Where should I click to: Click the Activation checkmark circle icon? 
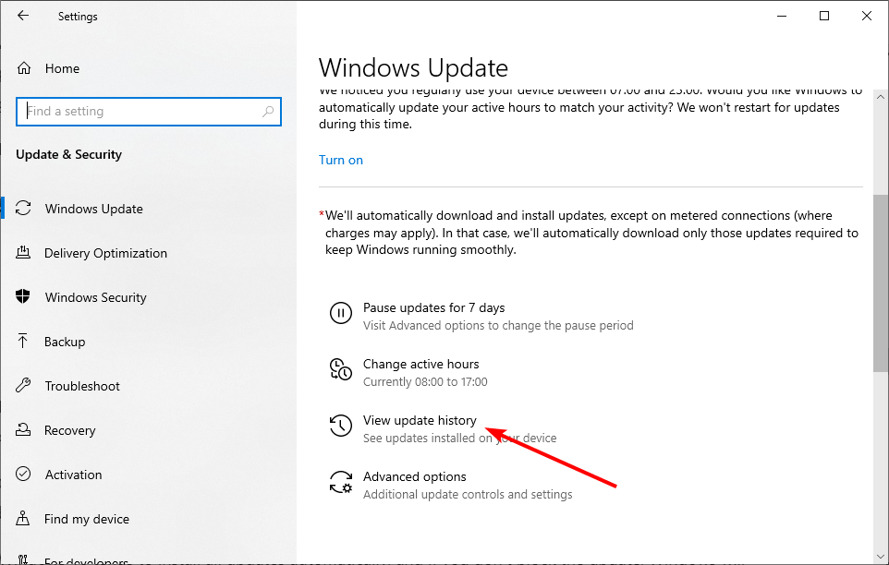click(24, 475)
